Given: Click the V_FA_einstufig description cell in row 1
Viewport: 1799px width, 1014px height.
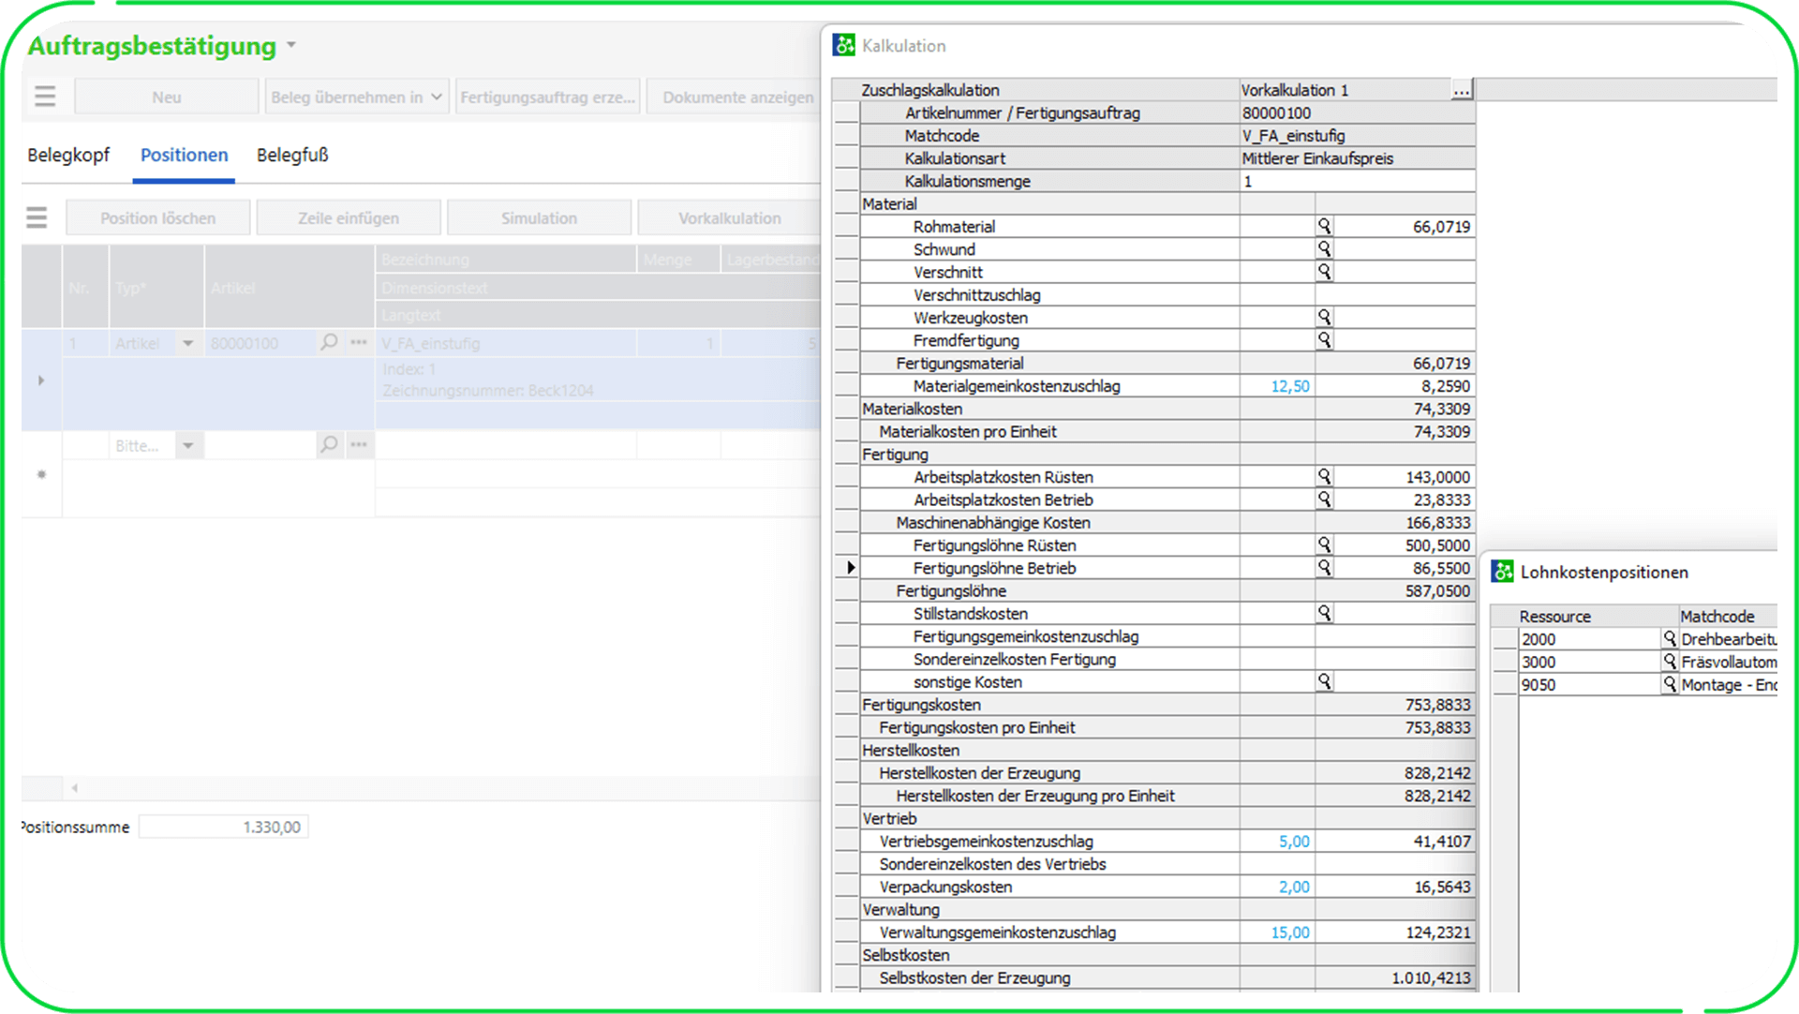Looking at the screenshot, I should pos(506,343).
